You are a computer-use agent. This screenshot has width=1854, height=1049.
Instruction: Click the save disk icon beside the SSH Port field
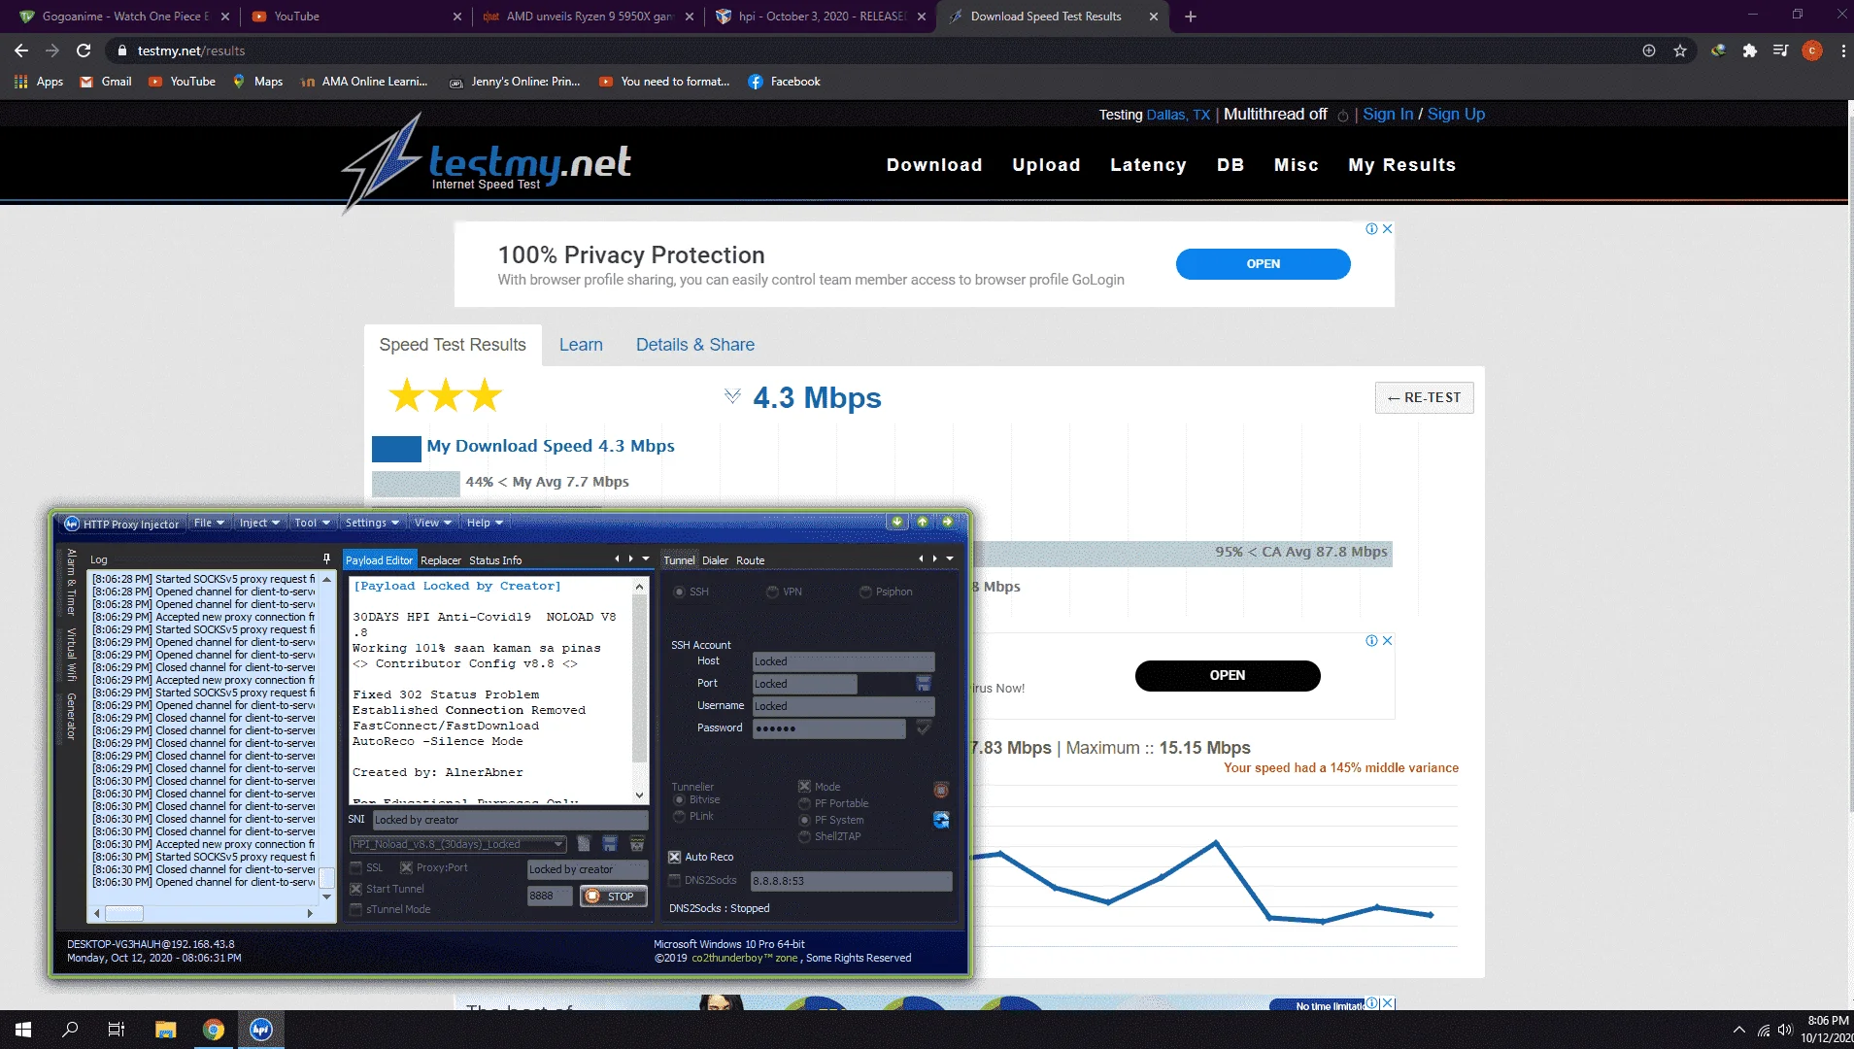click(x=923, y=684)
